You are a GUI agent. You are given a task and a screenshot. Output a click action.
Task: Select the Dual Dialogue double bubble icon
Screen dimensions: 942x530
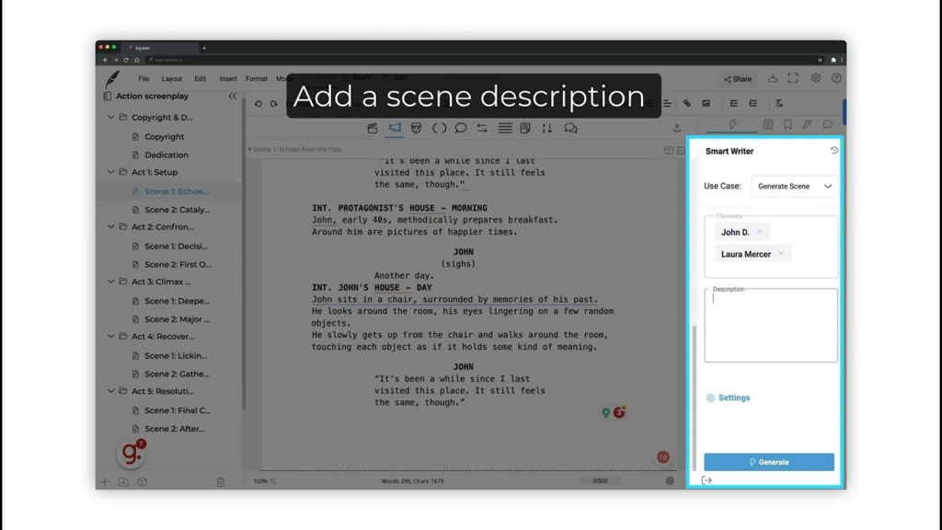[x=570, y=128]
